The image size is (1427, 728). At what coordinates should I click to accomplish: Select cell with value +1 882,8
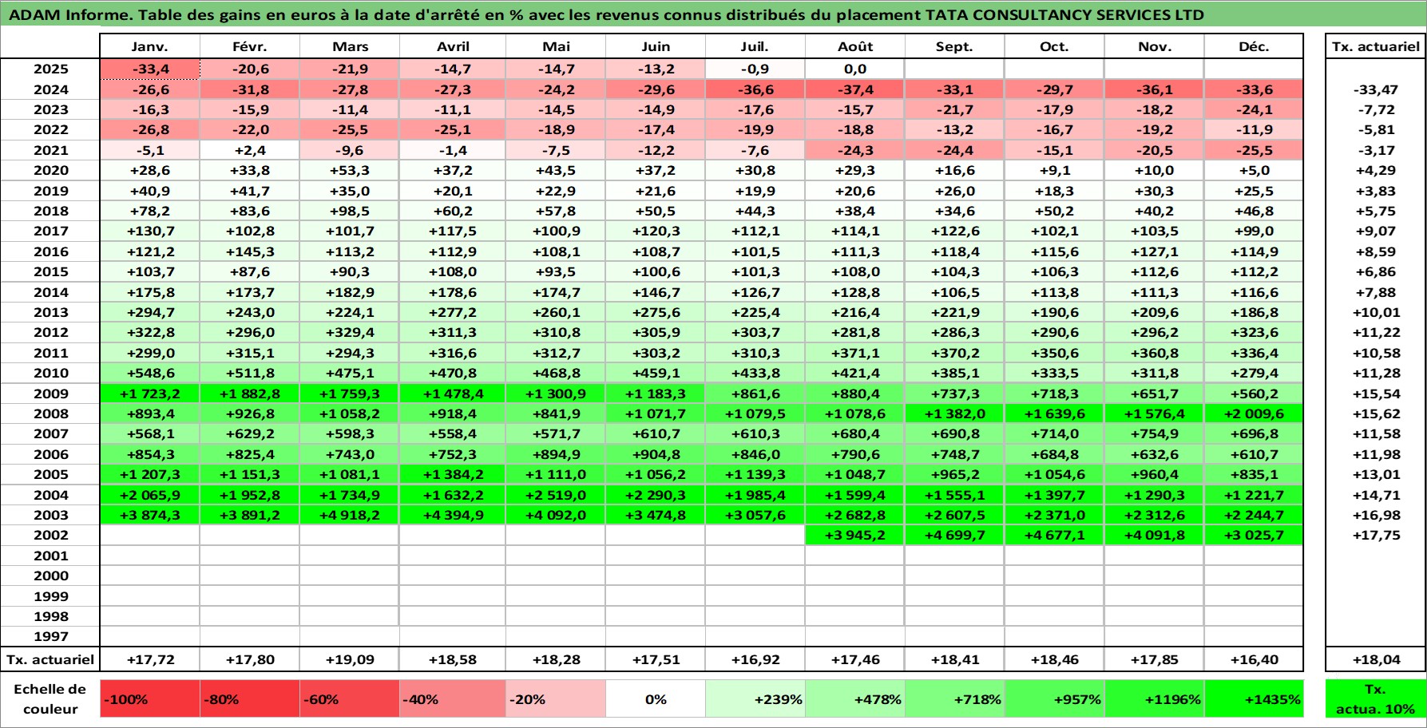point(250,394)
